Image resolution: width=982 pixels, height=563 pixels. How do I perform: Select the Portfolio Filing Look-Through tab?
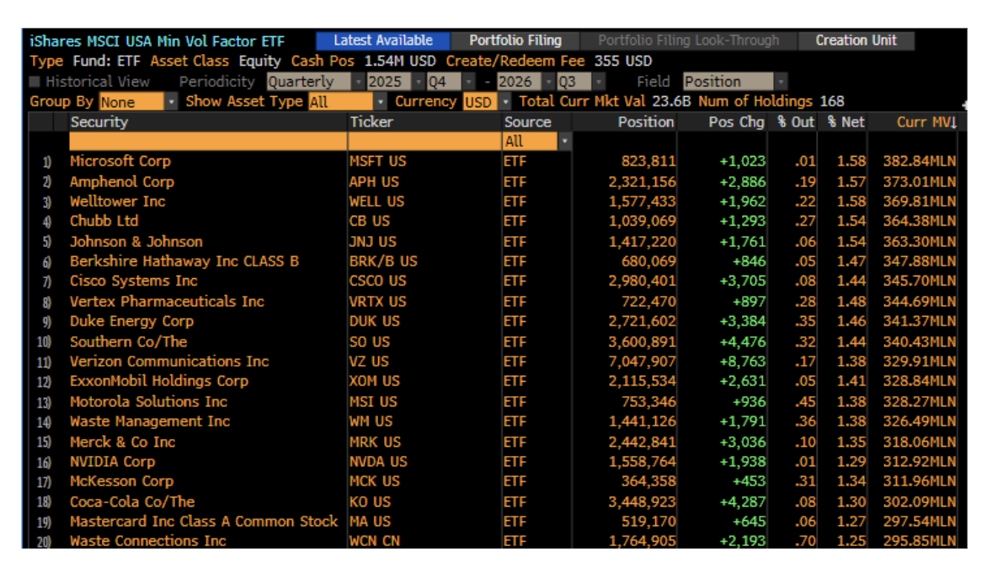point(688,40)
